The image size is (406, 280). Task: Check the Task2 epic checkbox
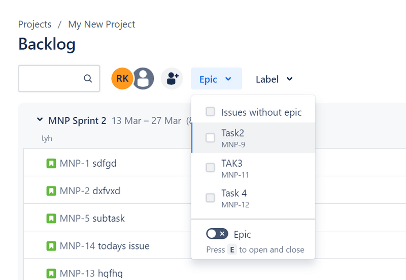210,138
